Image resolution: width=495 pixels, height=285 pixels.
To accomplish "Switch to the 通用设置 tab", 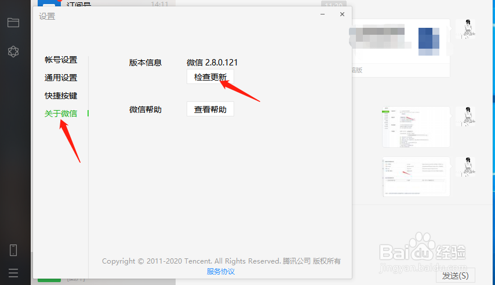I will 61,78.
